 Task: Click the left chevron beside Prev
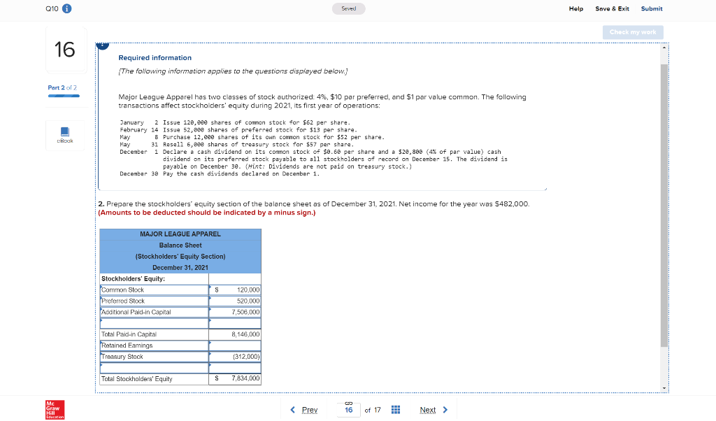coord(293,410)
